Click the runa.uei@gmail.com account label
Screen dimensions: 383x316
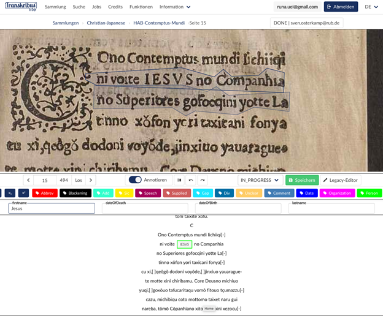pyautogui.click(x=297, y=7)
